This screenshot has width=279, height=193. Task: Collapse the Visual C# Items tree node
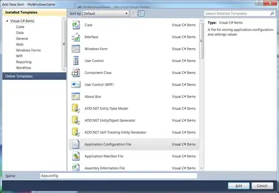coord(7,21)
